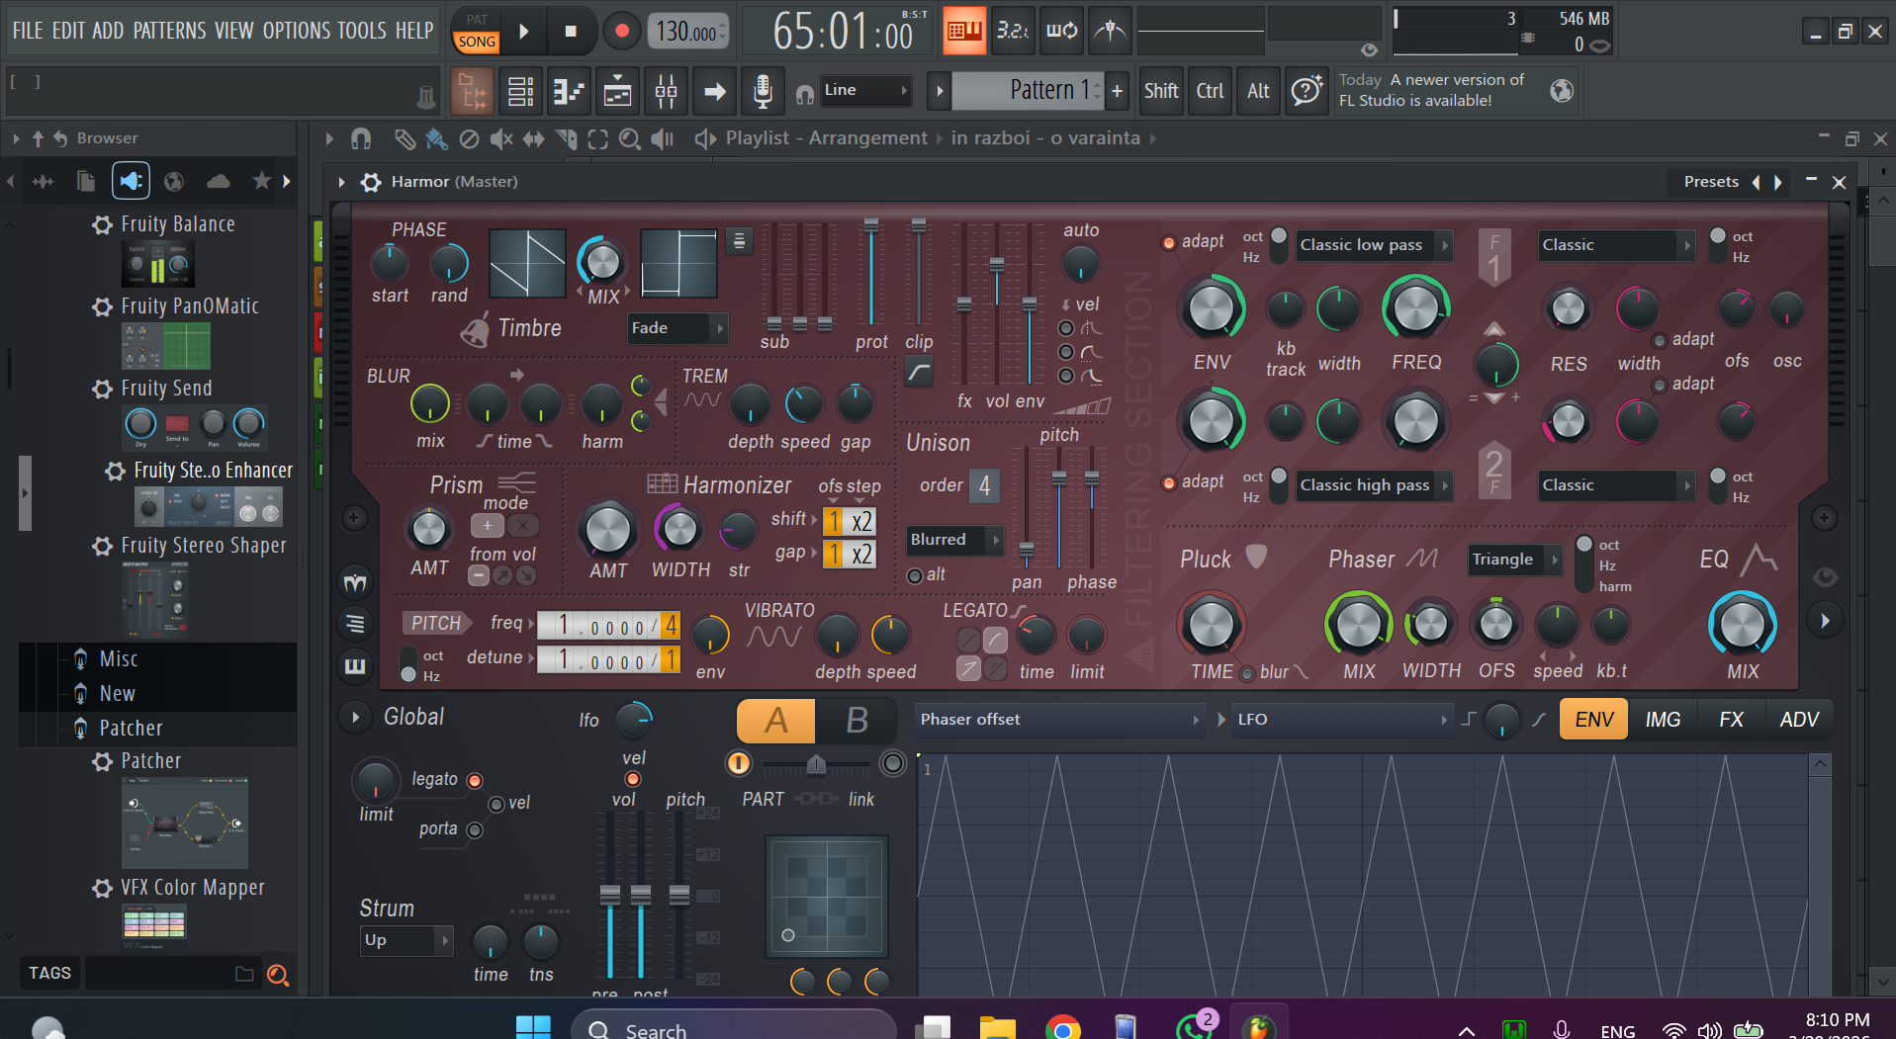Viewport: 1896px width, 1039px height.
Task: Click the Presets button in Harmor
Action: (1711, 182)
